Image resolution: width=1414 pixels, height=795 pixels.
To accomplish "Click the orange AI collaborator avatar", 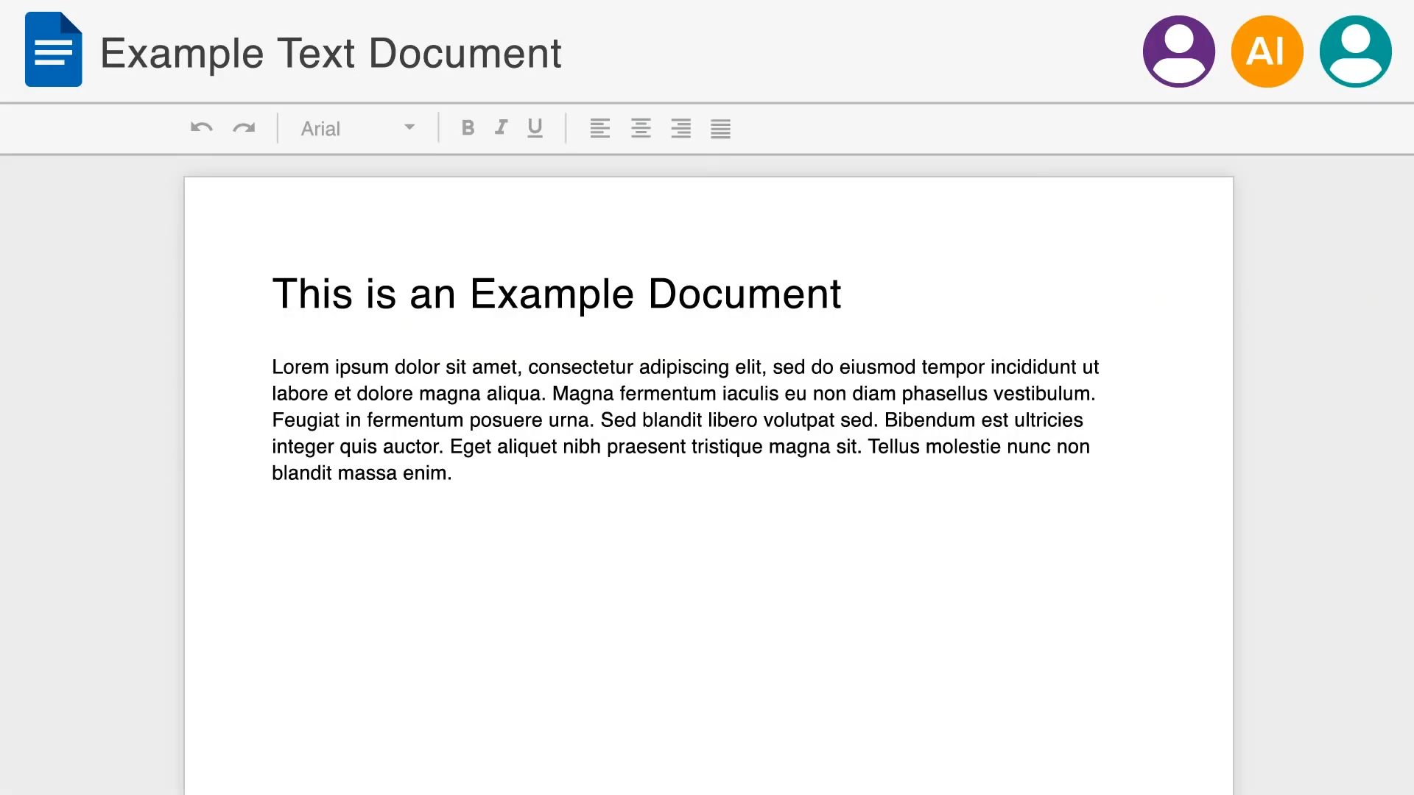I will point(1267,52).
